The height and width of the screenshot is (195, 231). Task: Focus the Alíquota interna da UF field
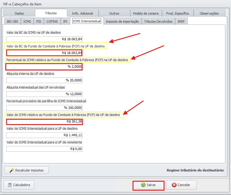click(44, 80)
